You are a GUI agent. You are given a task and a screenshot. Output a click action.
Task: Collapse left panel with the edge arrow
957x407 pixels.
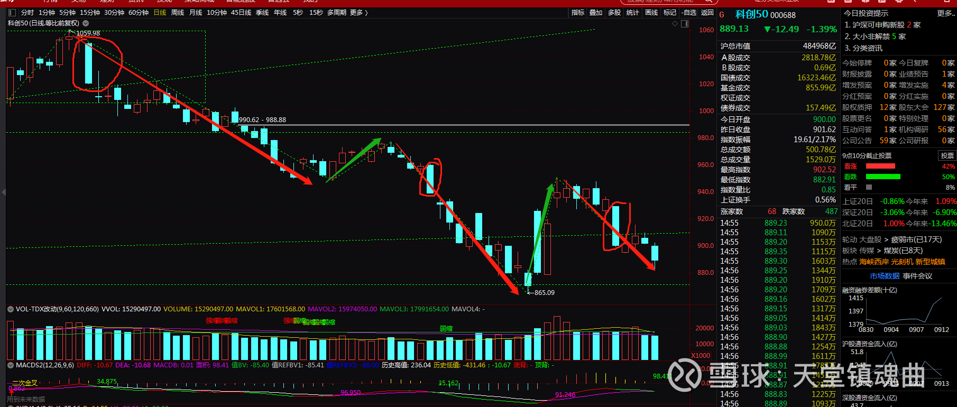pos(3,192)
